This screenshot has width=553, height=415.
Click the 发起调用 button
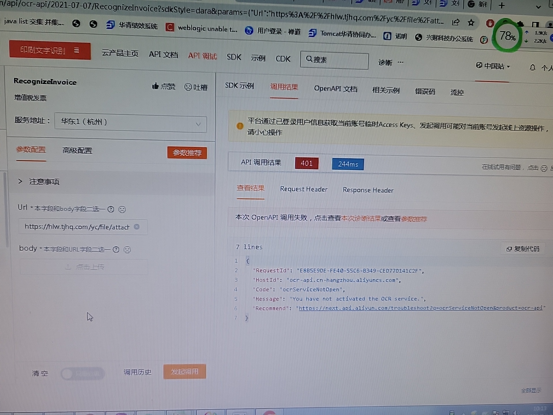[x=185, y=371]
